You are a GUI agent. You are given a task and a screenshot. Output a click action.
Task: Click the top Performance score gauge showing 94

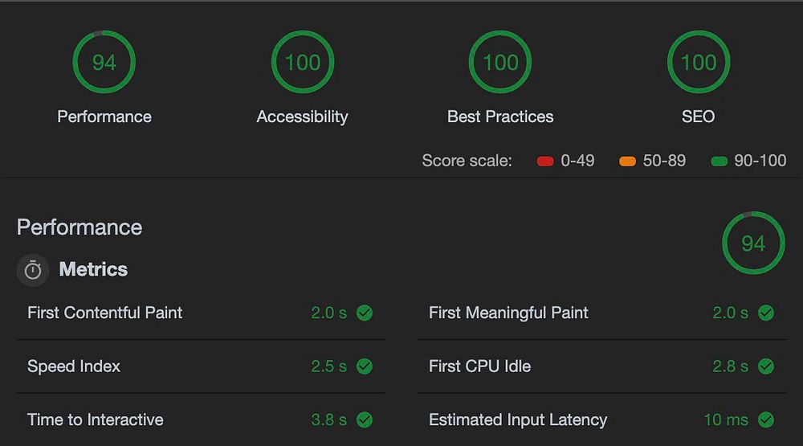(x=104, y=62)
